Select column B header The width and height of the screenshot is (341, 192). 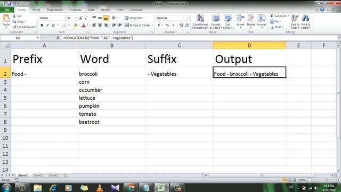click(x=112, y=45)
